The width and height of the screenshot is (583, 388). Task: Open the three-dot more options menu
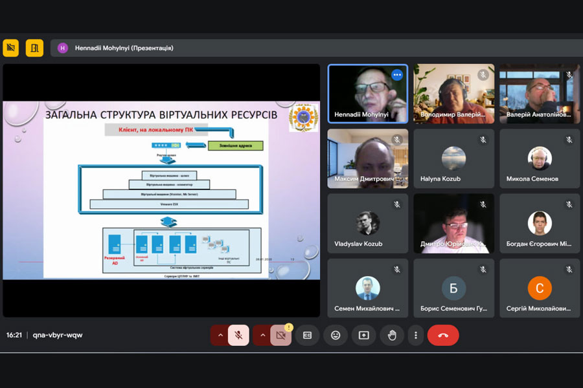415,335
